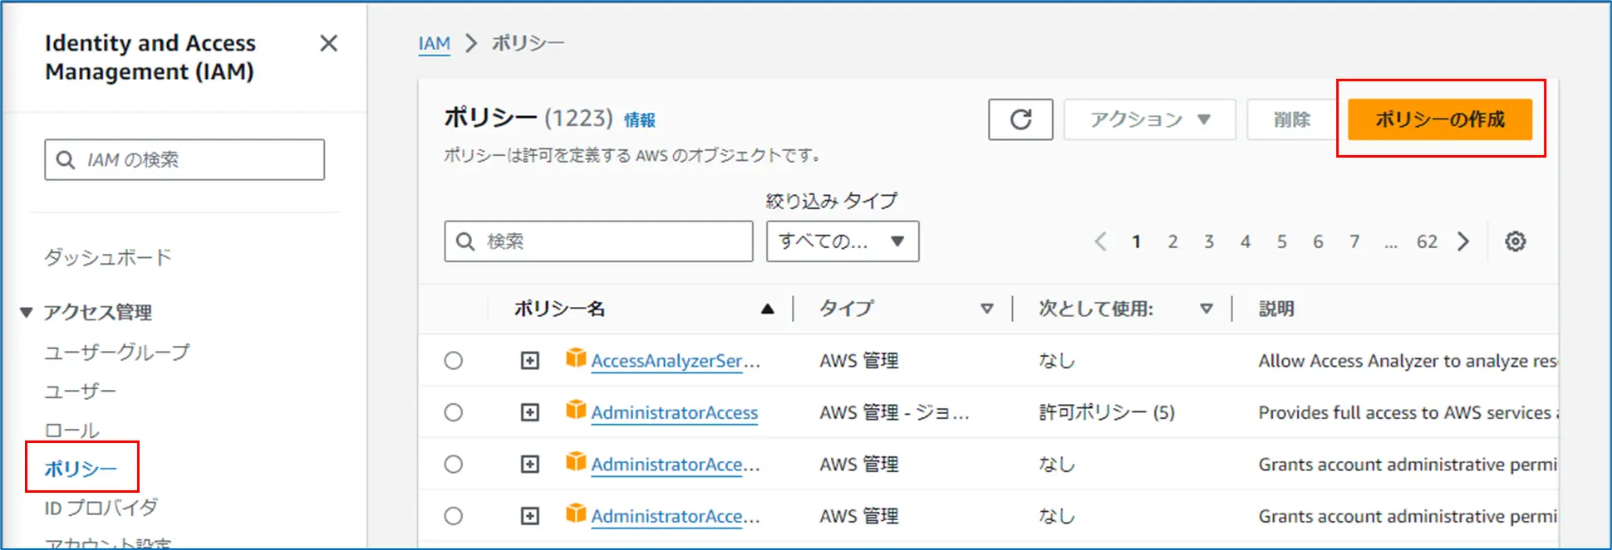Go to the next page arrow
This screenshot has height=550, width=1612.
pos(1463,241)
